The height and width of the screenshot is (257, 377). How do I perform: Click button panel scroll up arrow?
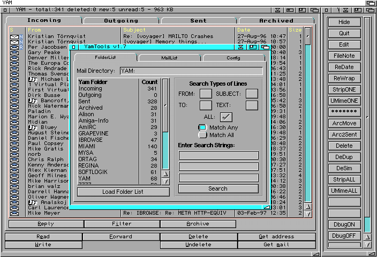tap(367, 237)
